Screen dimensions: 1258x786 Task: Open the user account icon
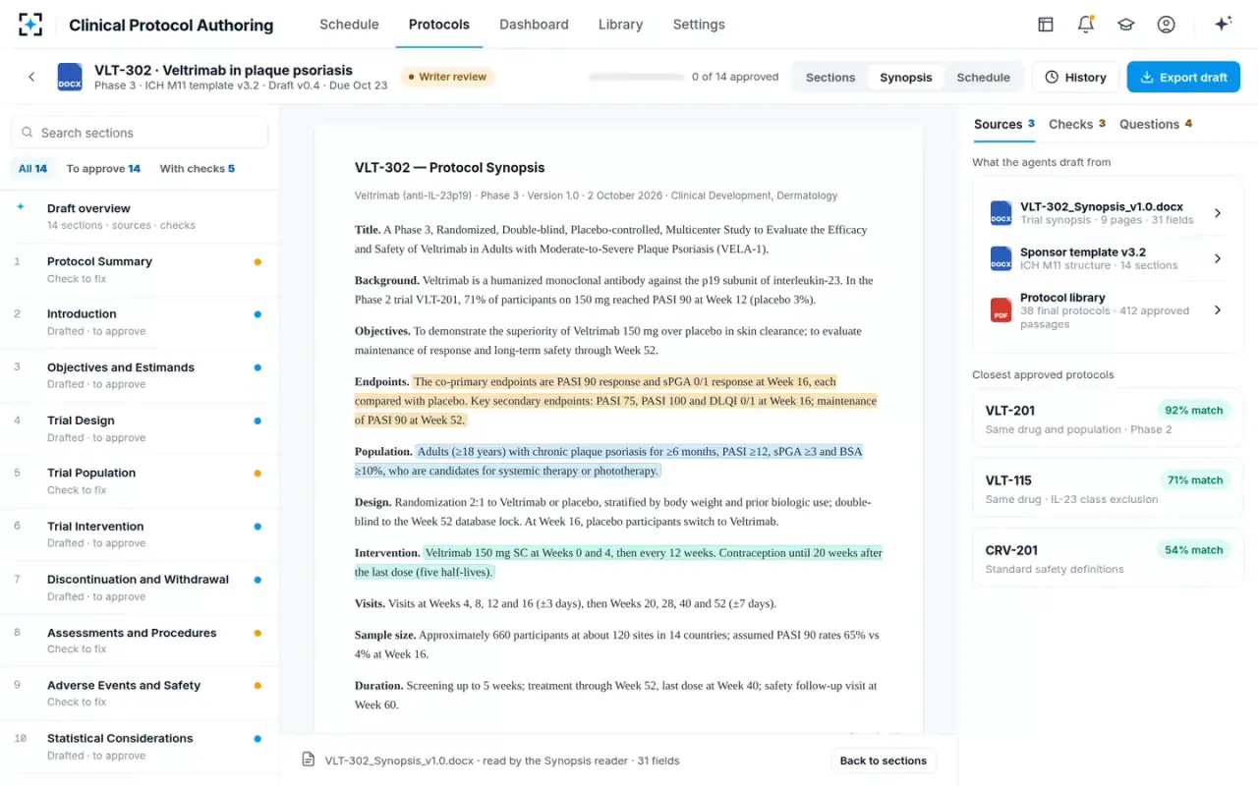click(x=1166, y=25)
